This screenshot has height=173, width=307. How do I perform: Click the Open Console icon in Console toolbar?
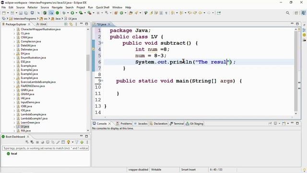click(x=284, y=124)
